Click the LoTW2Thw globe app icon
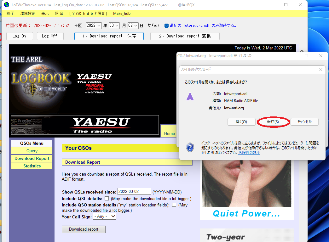329x242 pixels. [7, 5]
